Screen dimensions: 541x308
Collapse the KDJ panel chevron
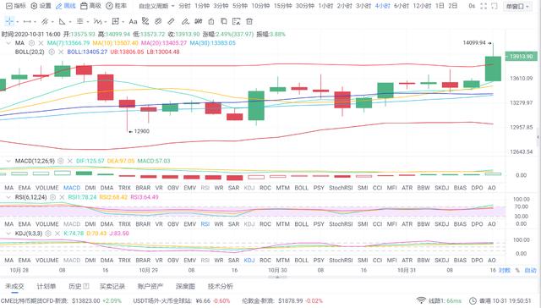8,234
